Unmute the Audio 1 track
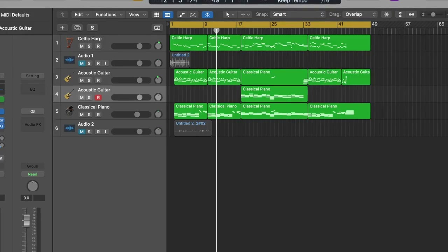This screenshot has width=448, height=252. [82, 63]
